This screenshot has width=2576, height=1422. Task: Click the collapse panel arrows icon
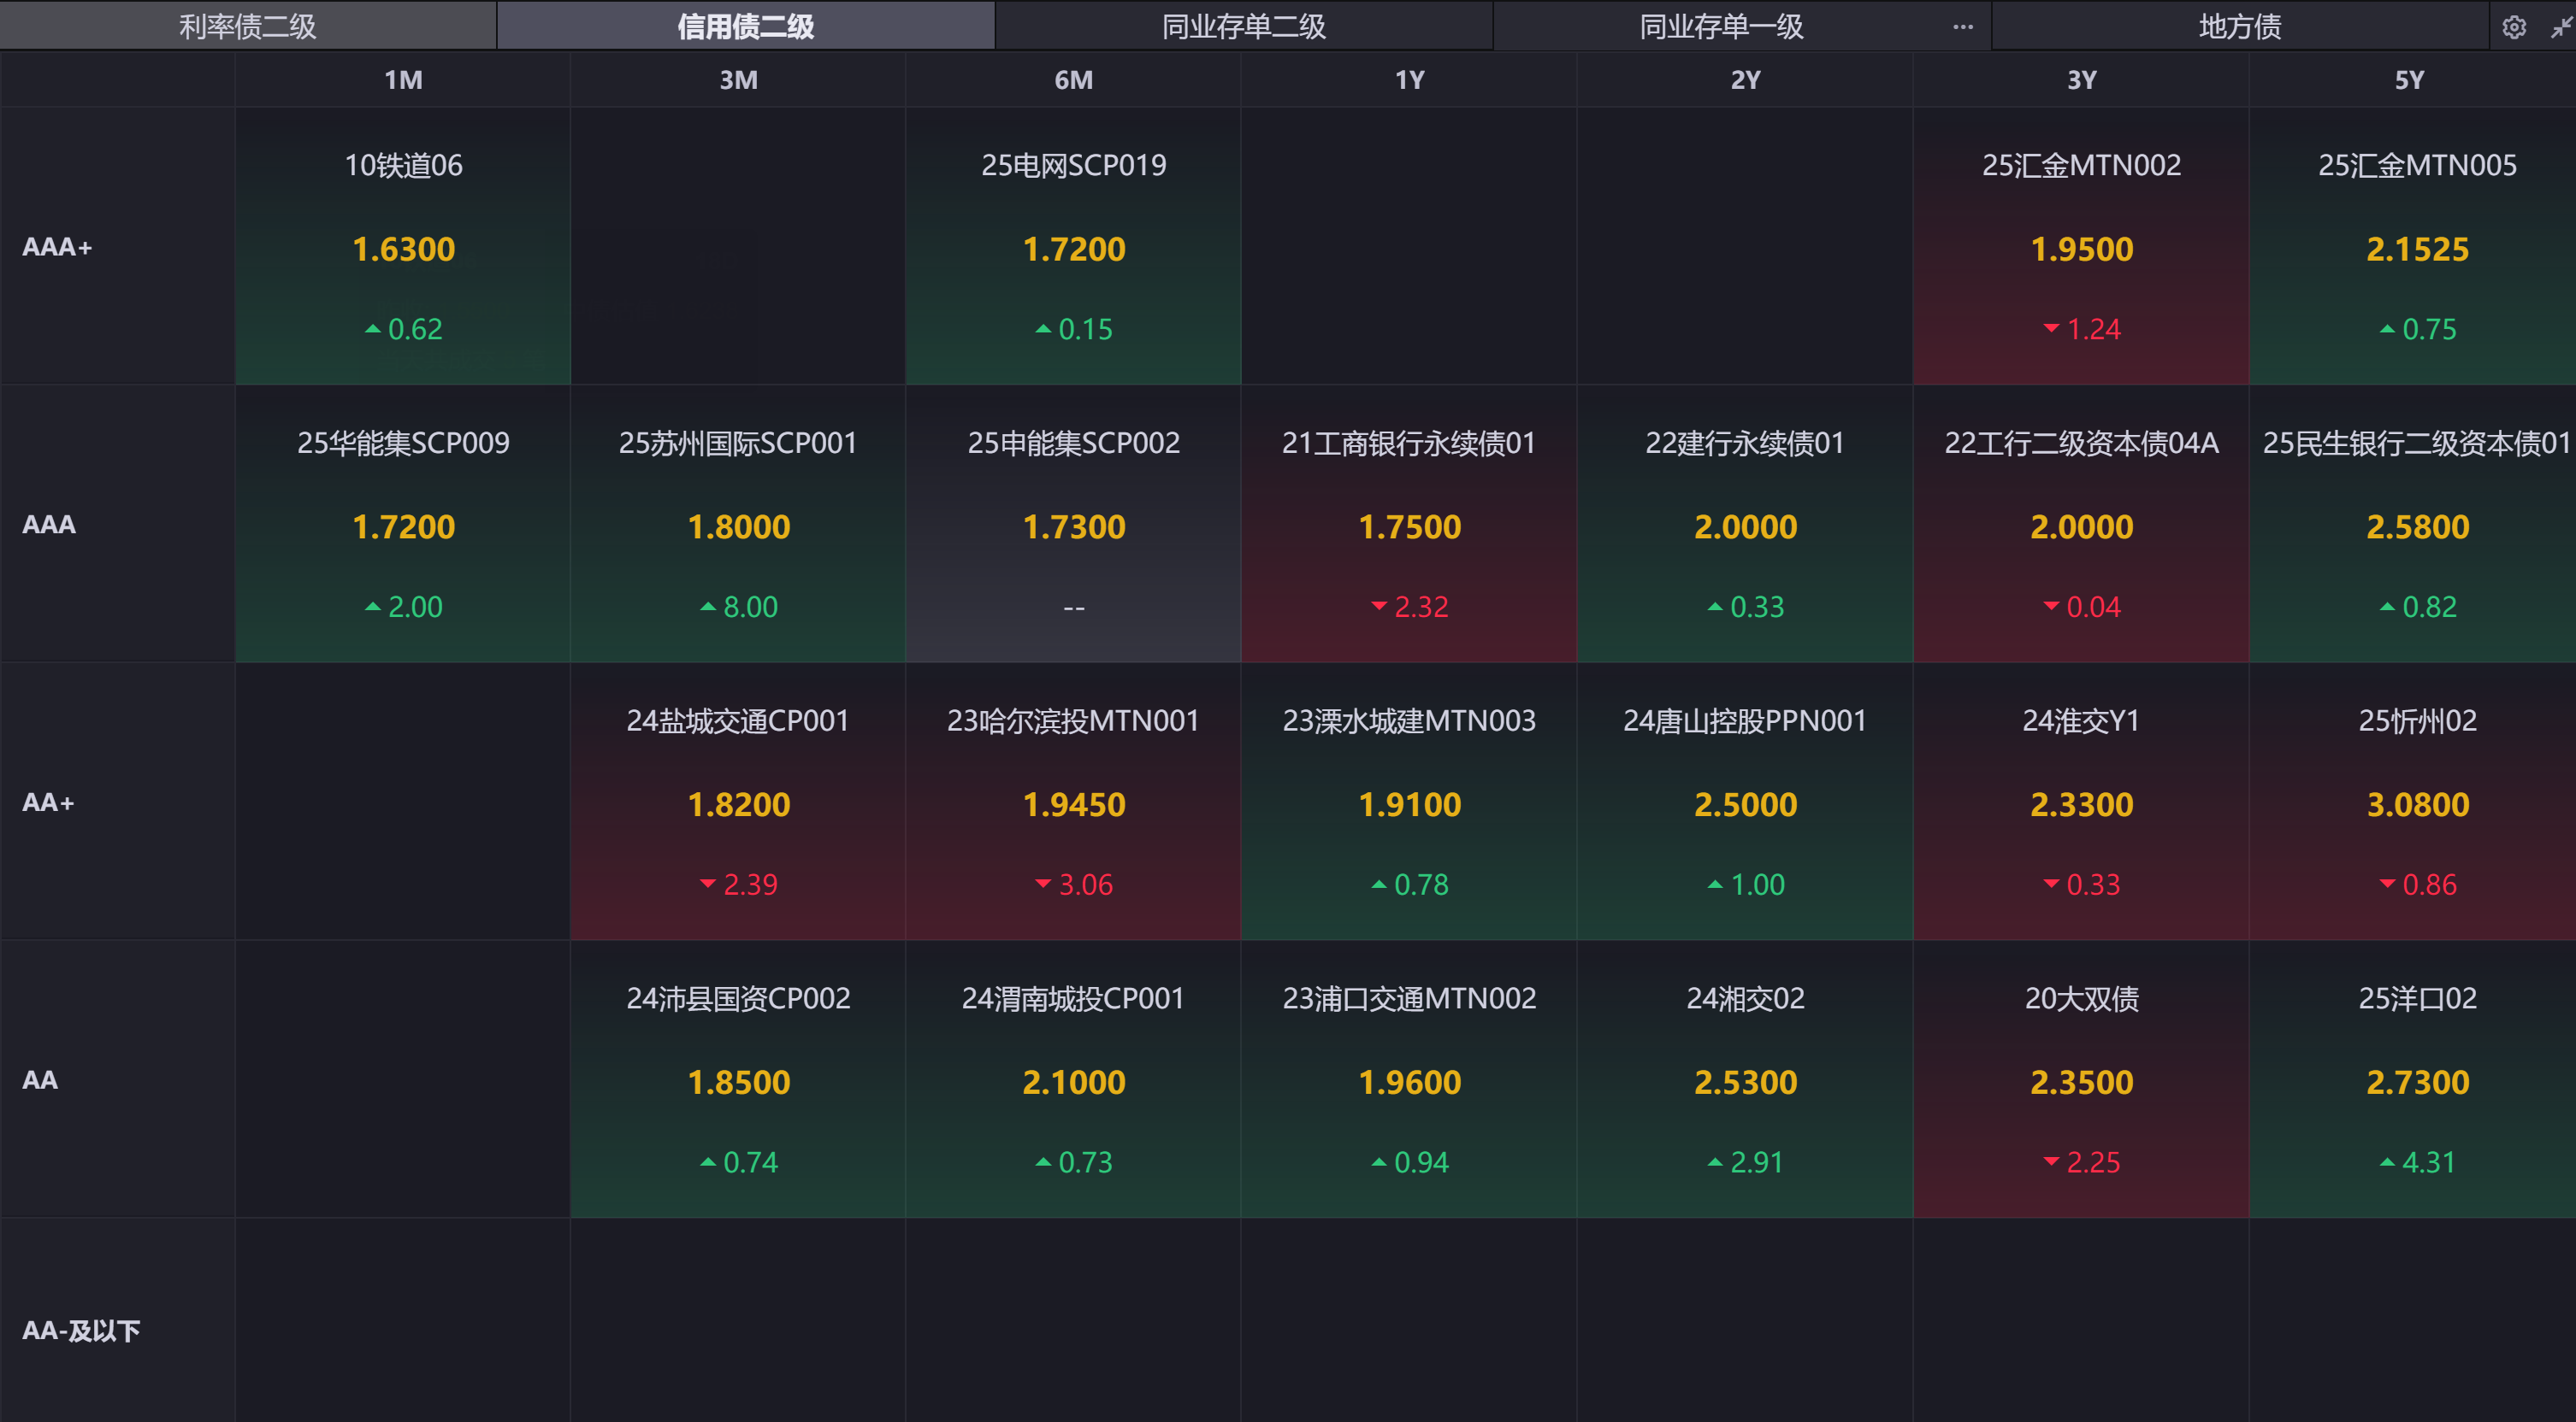[2561, 27]
